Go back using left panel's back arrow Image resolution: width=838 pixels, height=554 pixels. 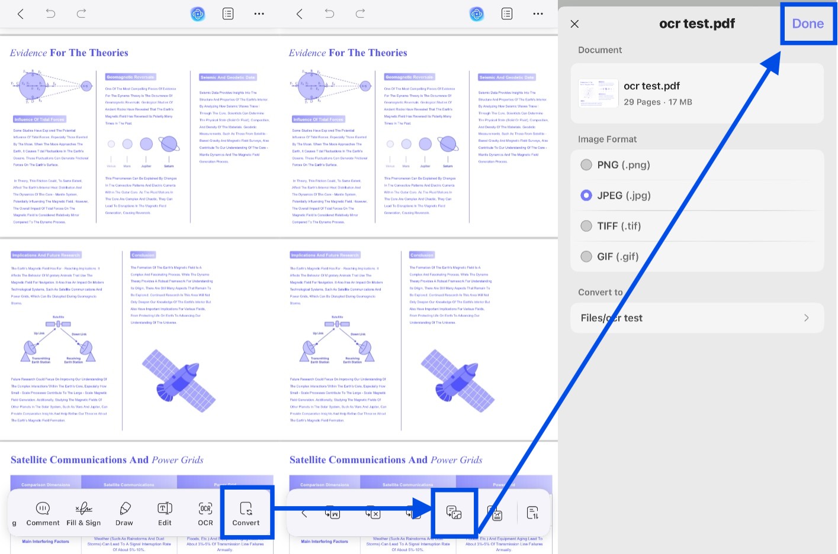[20, 14]
